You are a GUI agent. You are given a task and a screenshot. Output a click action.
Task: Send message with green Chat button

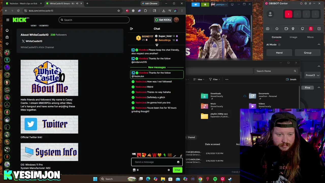click(x=177, y=170)
